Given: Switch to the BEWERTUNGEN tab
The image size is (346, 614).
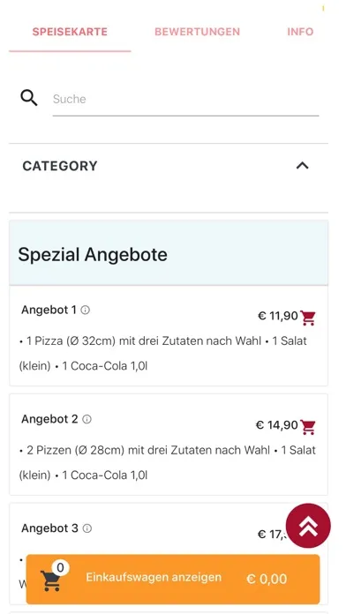Looking at the screenshot, I should pyautogui.click(x=197, y=32).
